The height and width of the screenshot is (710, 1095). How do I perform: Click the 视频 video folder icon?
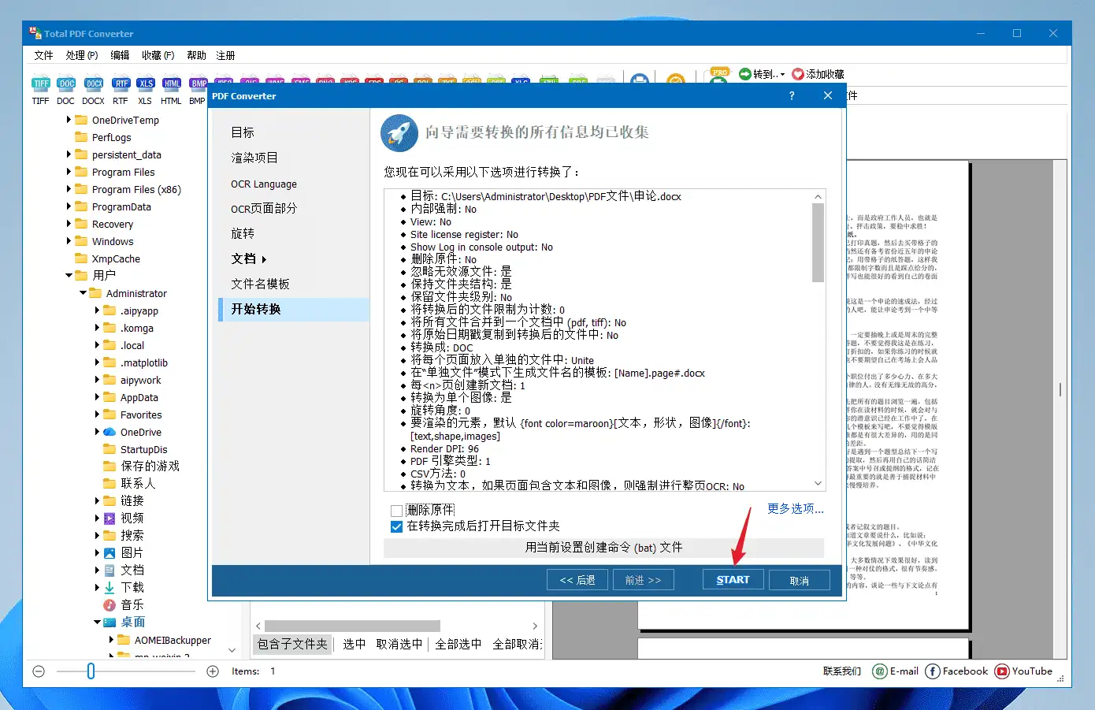coord(109,519)
